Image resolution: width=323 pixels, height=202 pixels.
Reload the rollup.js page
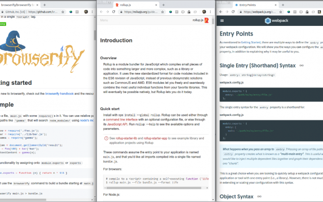(x=113, y=12)
